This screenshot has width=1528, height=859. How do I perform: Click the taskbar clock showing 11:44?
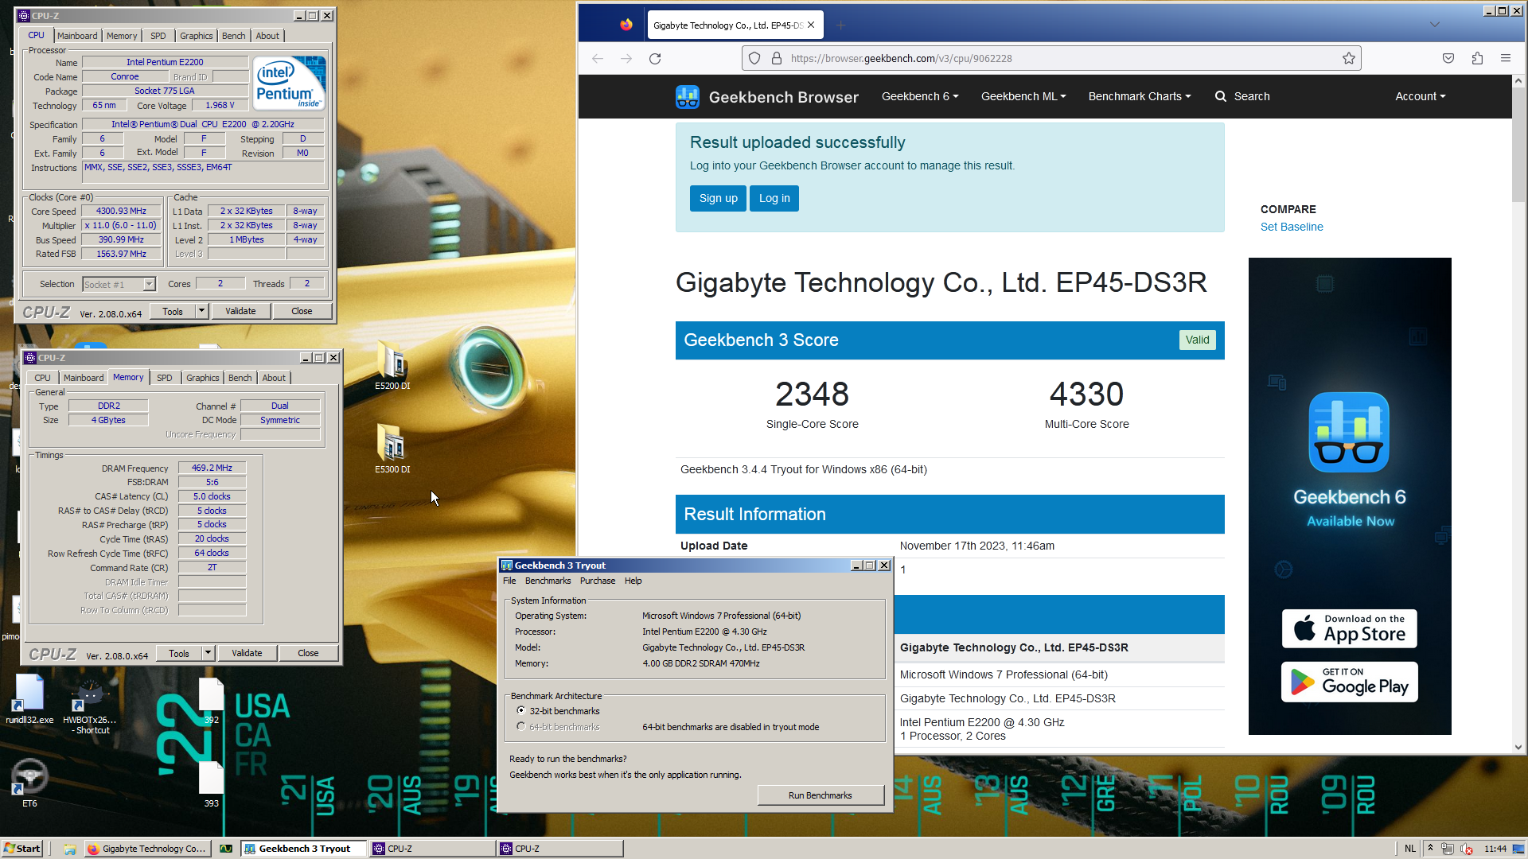pyautogui.click(x=1495, y=849)
